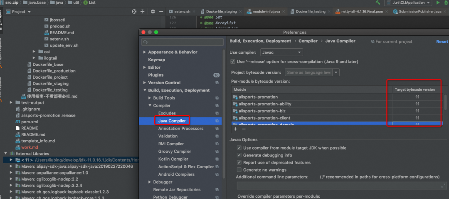Image resolution: width=449 pixels, height=199 pixels.
Task: Click the List interface icon in breadcrumb
Action: [x=85, y=2]
